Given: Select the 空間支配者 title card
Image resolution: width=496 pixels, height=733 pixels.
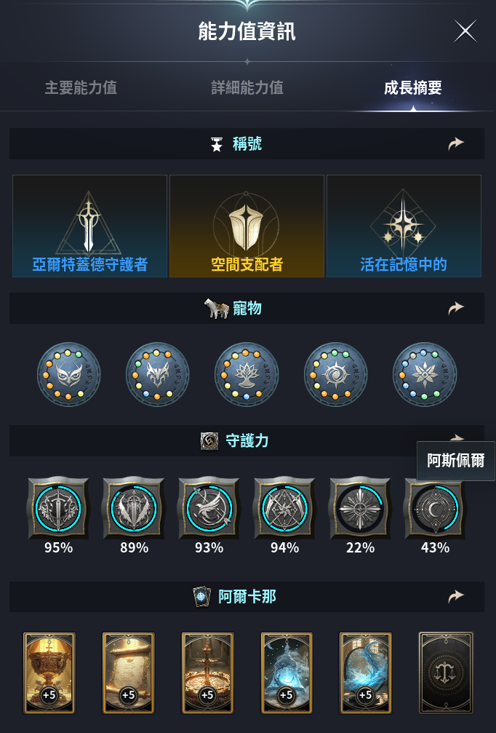Looking at the screenshot, I should coord(247,226).
